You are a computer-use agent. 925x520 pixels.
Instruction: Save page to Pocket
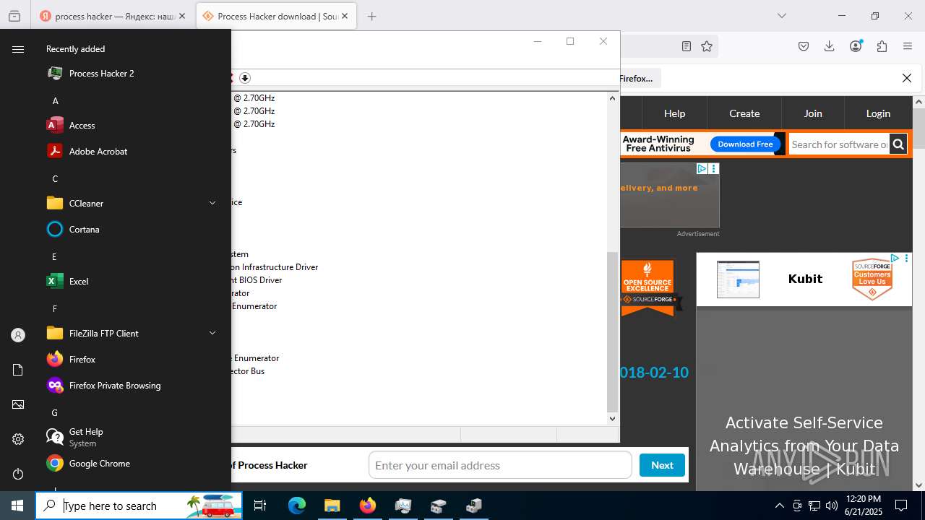click(804, 46)
